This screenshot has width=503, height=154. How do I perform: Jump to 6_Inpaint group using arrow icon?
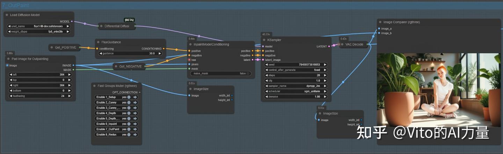(135, 124)
